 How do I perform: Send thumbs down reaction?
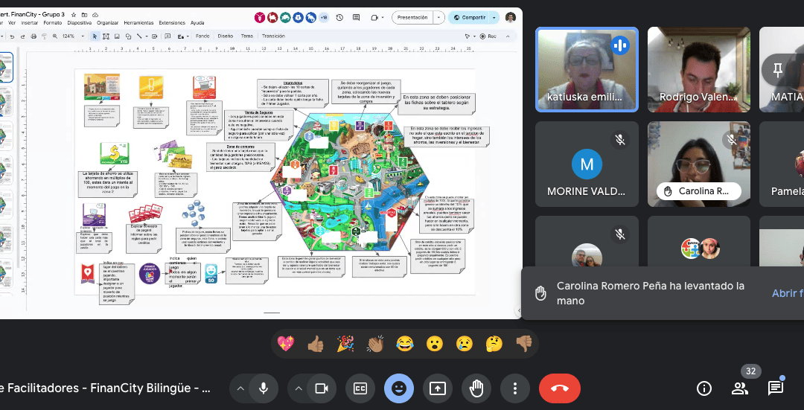coord(523,344)
